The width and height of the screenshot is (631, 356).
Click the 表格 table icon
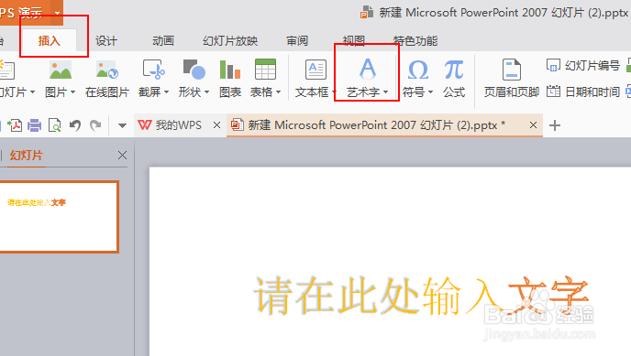266,69
